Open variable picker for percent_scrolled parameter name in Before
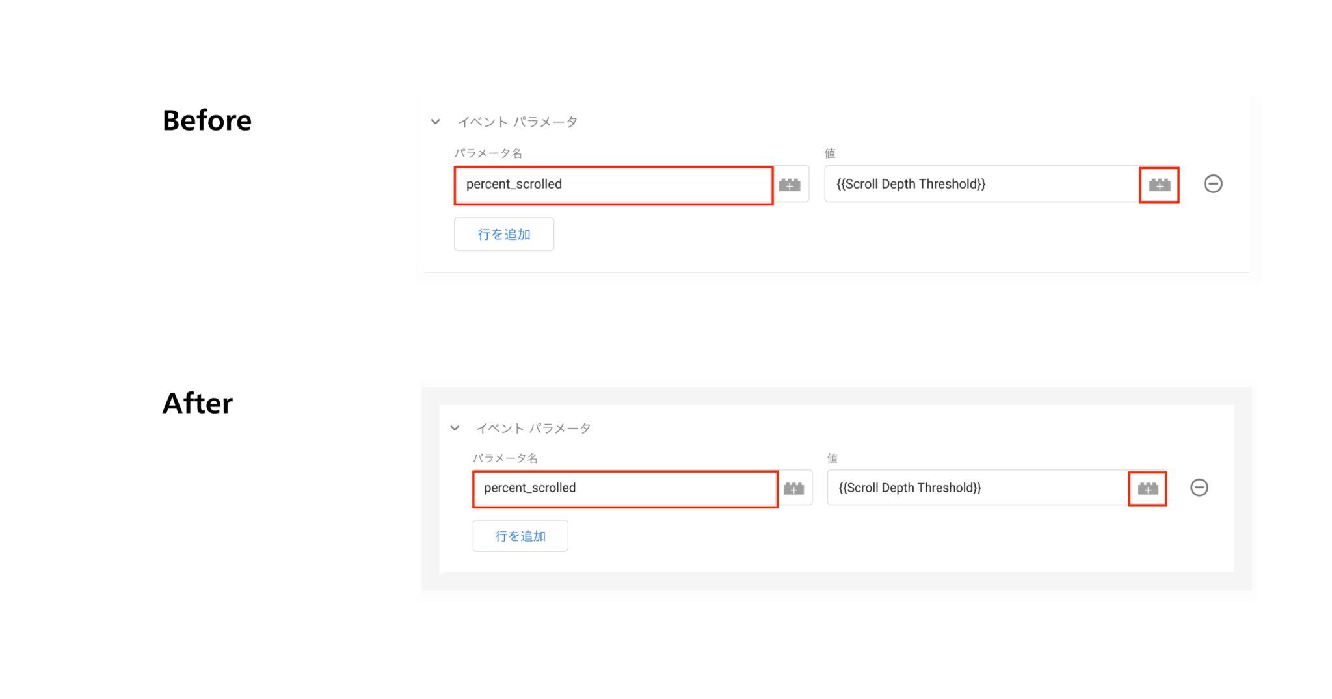The height and width of the screenshot is (699, 1332). tap(790, 184)
